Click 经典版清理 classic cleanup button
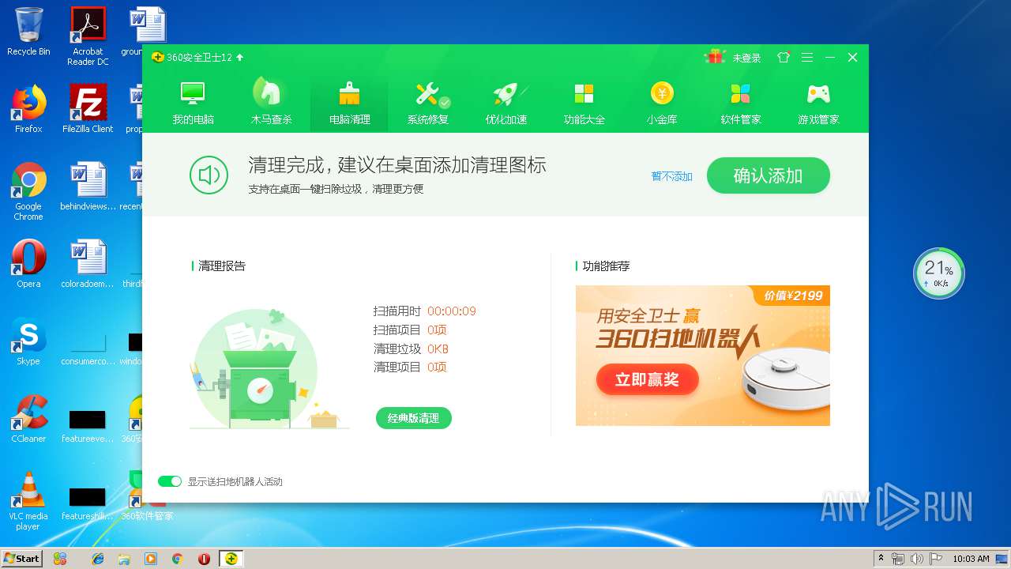This screenshot has width=1011, height=569. coord(414,418)
